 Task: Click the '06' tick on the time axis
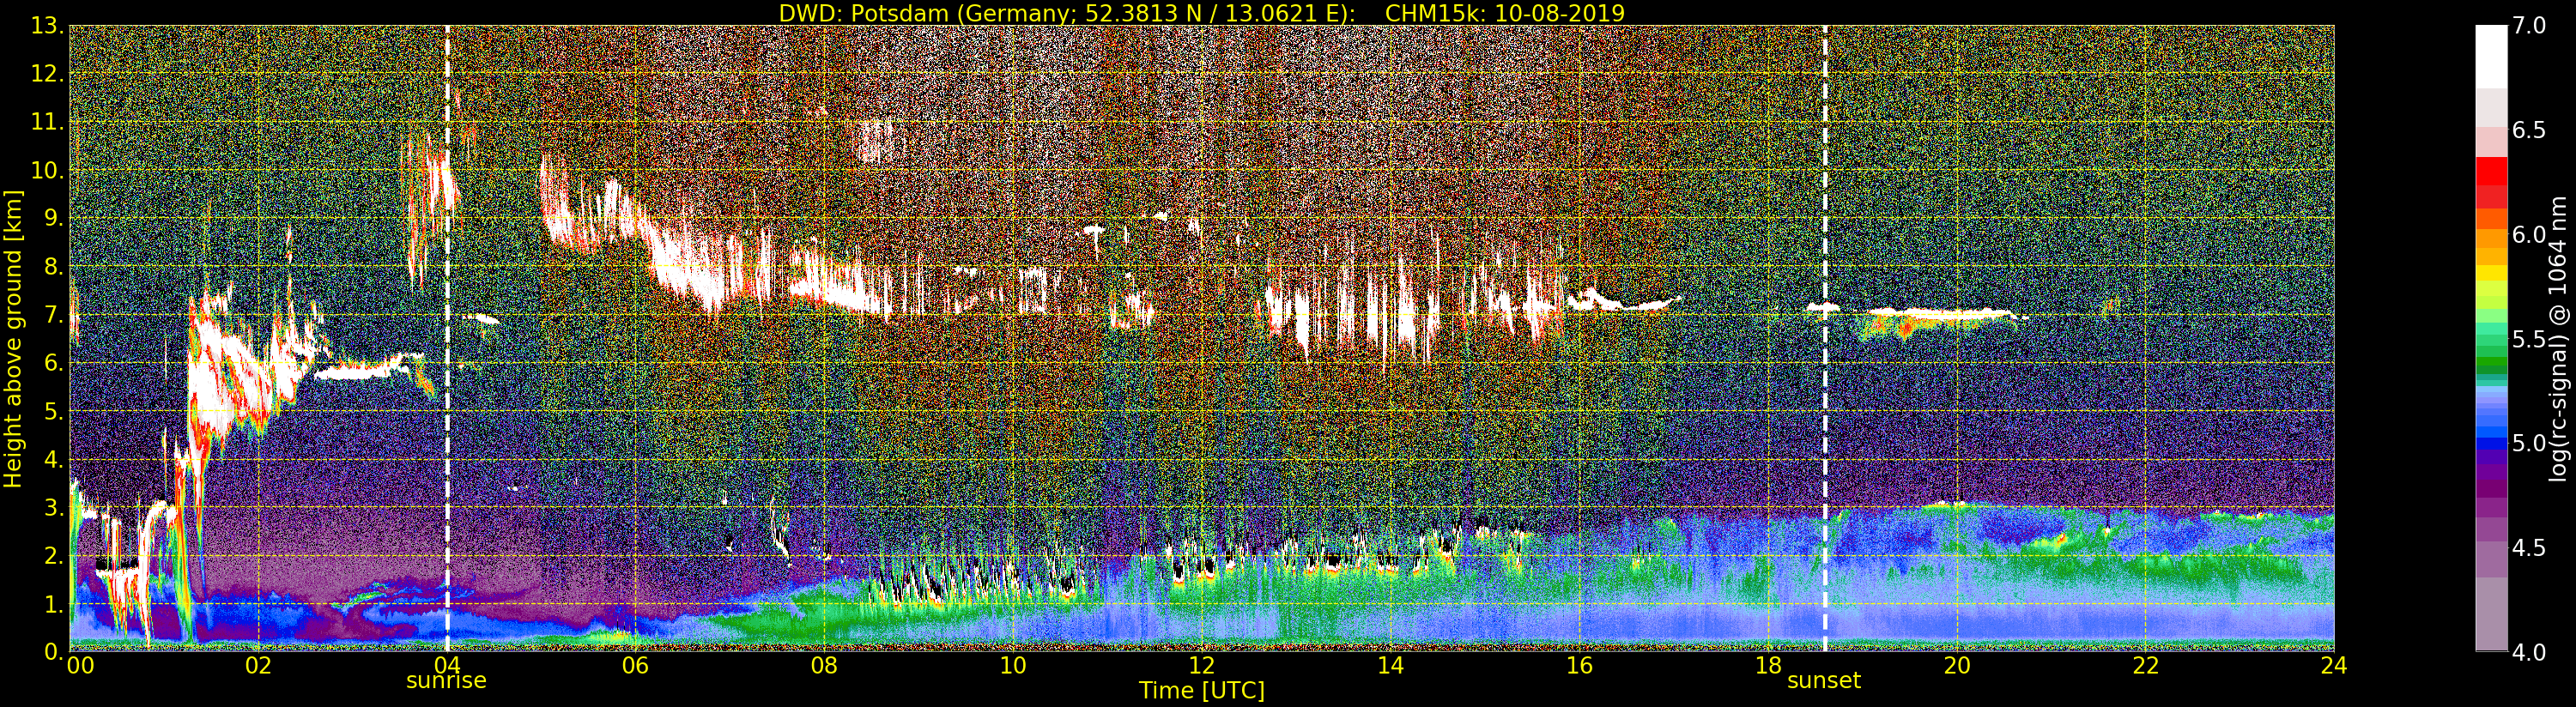[635, 666]
